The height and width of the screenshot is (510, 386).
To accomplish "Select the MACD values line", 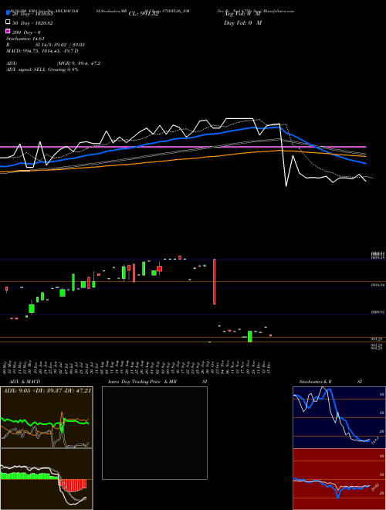I will tap(42, 51).
